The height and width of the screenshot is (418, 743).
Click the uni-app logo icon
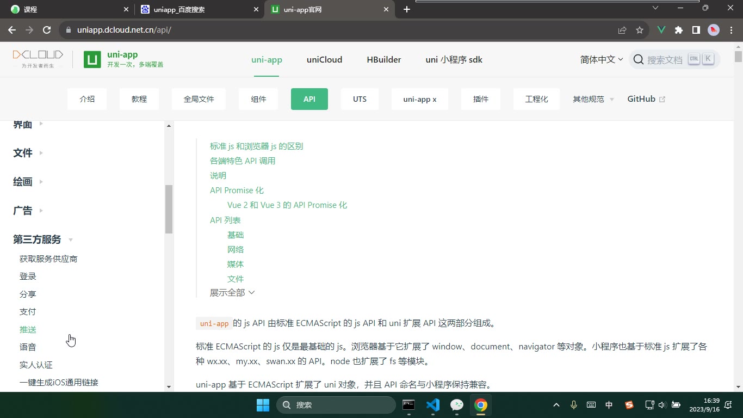point(92,59)
